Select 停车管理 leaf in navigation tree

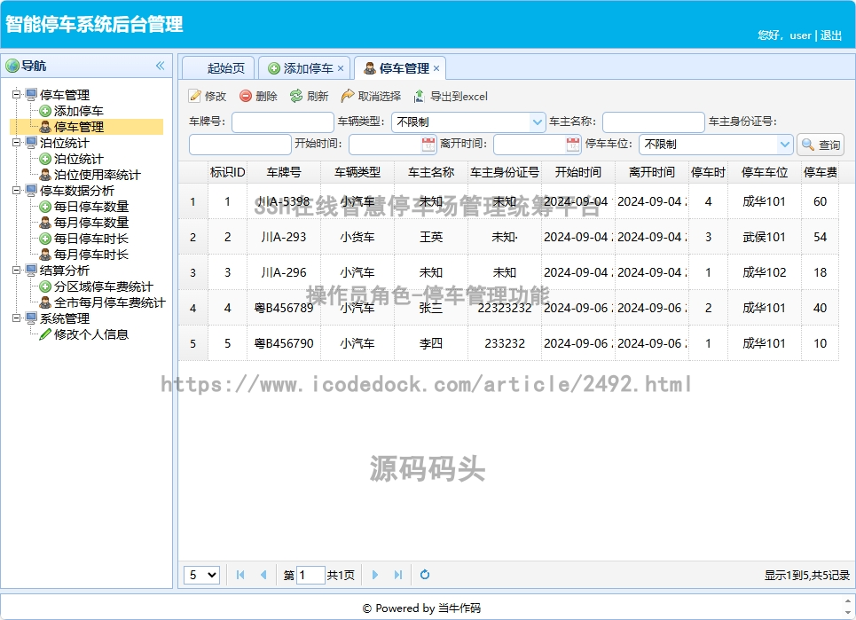pos(79,127)
